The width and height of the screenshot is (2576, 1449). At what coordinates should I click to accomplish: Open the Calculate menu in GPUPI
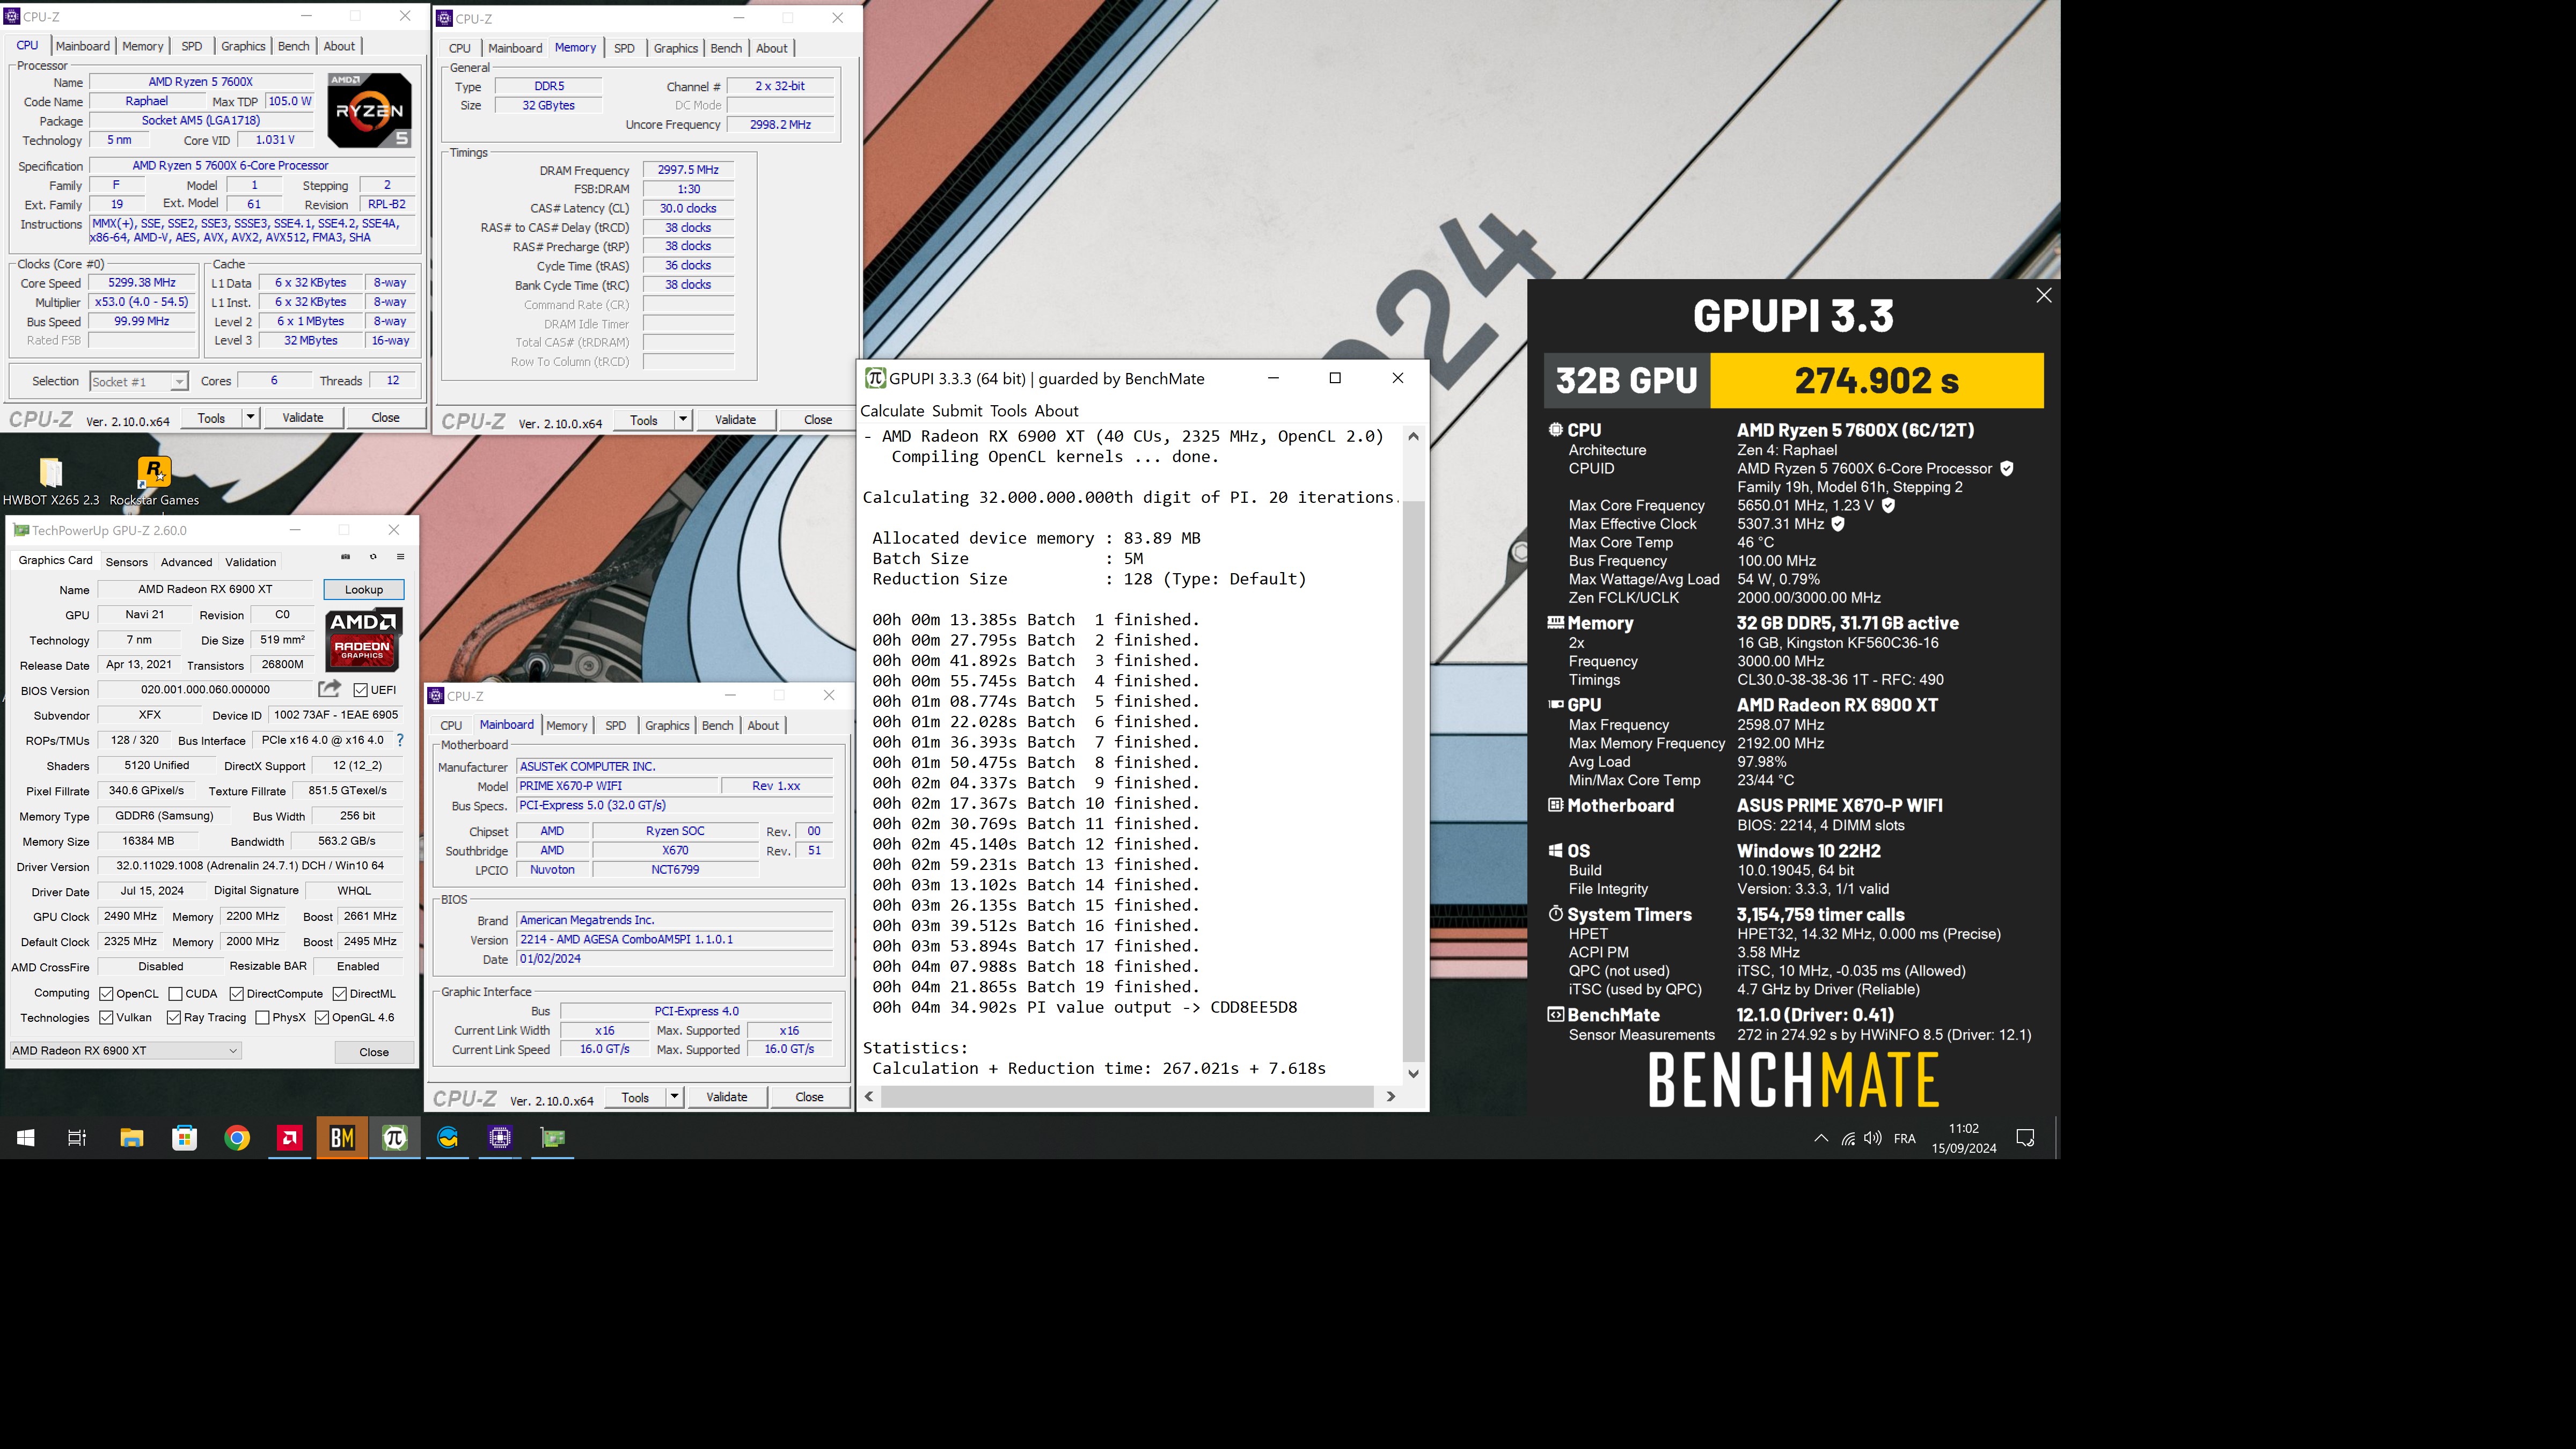pyautogui.click(x=892, y=411)
